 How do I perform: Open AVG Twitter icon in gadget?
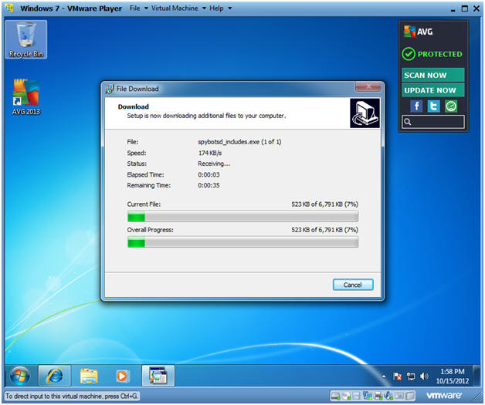click(434, 106)
